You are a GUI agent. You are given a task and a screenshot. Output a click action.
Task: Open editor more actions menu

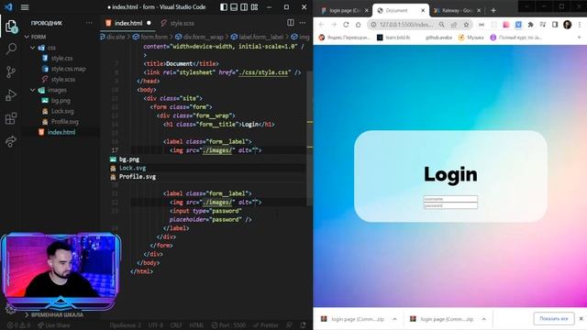tap(303, 23)
